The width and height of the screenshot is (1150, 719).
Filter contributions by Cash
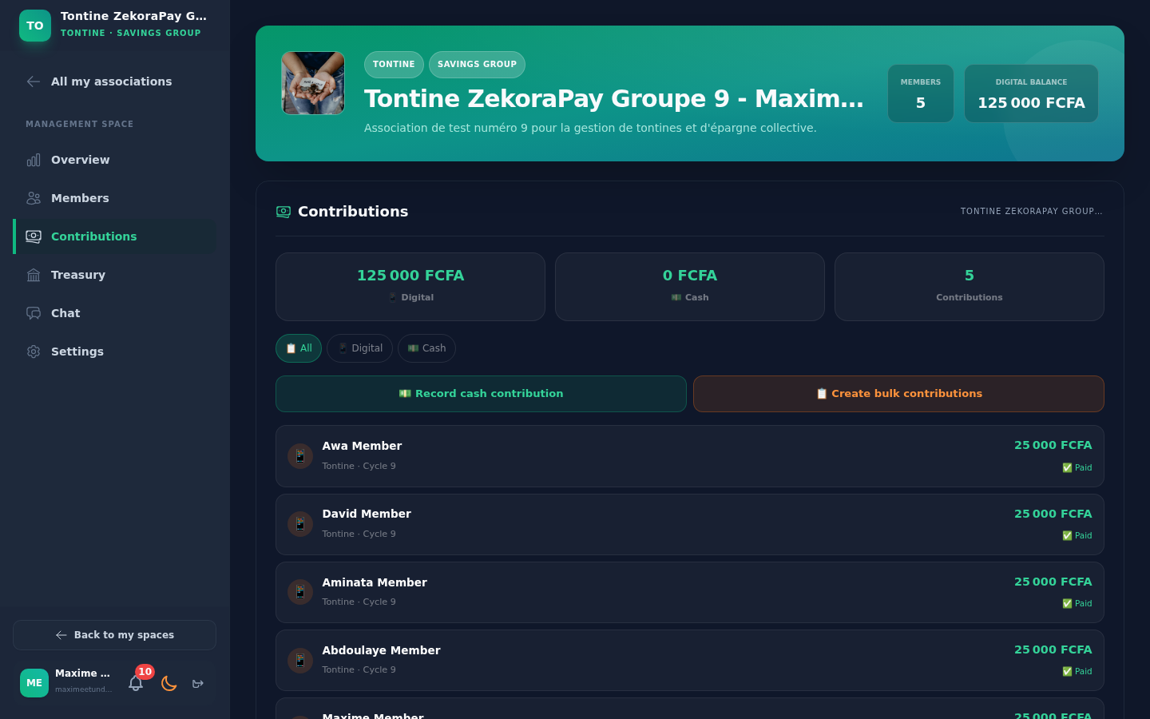426,348
